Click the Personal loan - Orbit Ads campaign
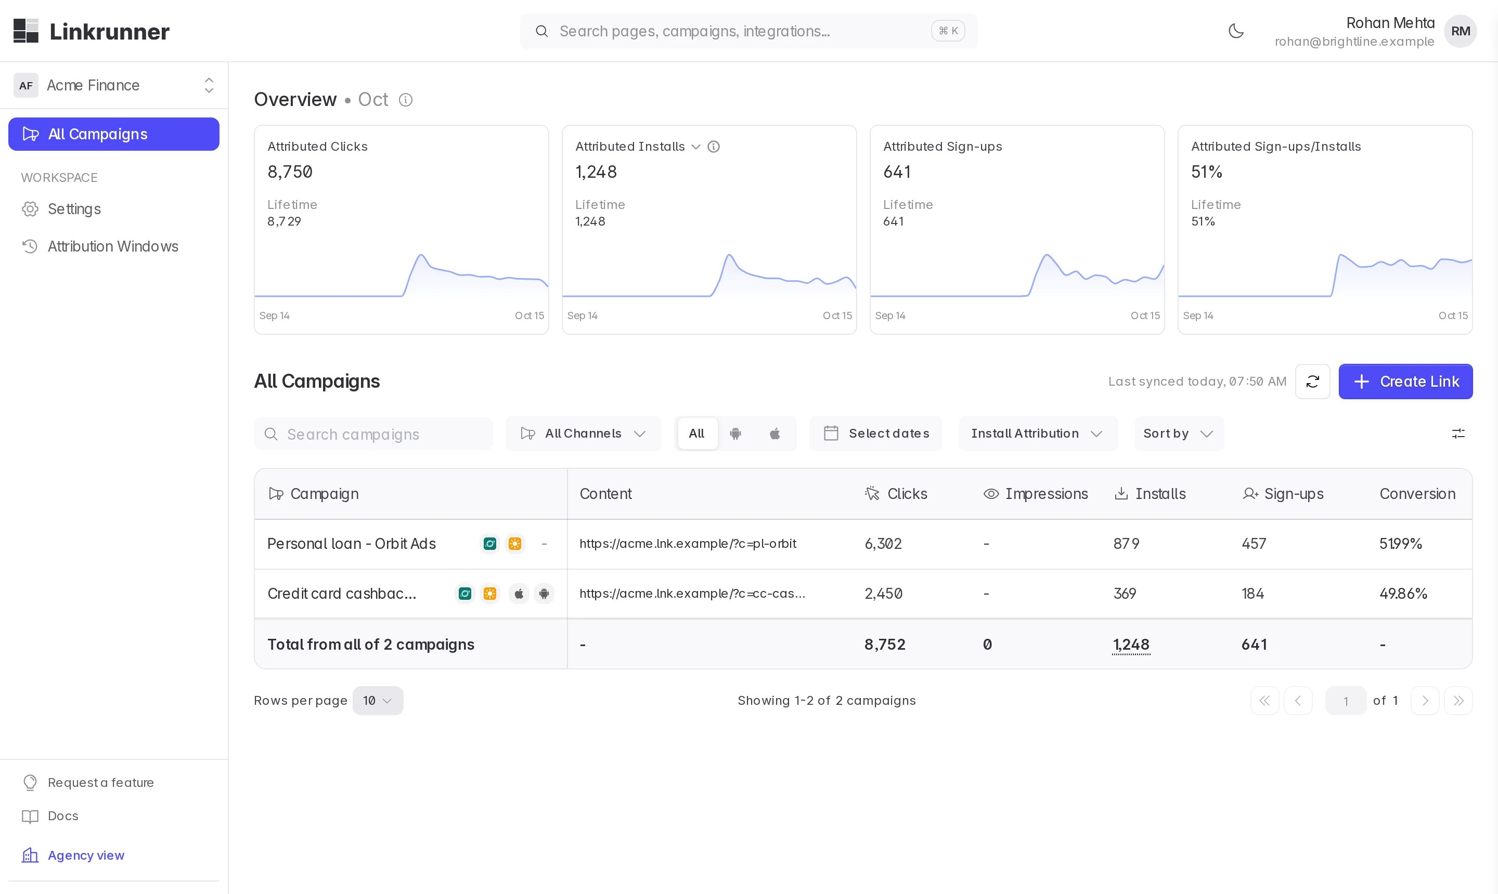 click(352, 543)
